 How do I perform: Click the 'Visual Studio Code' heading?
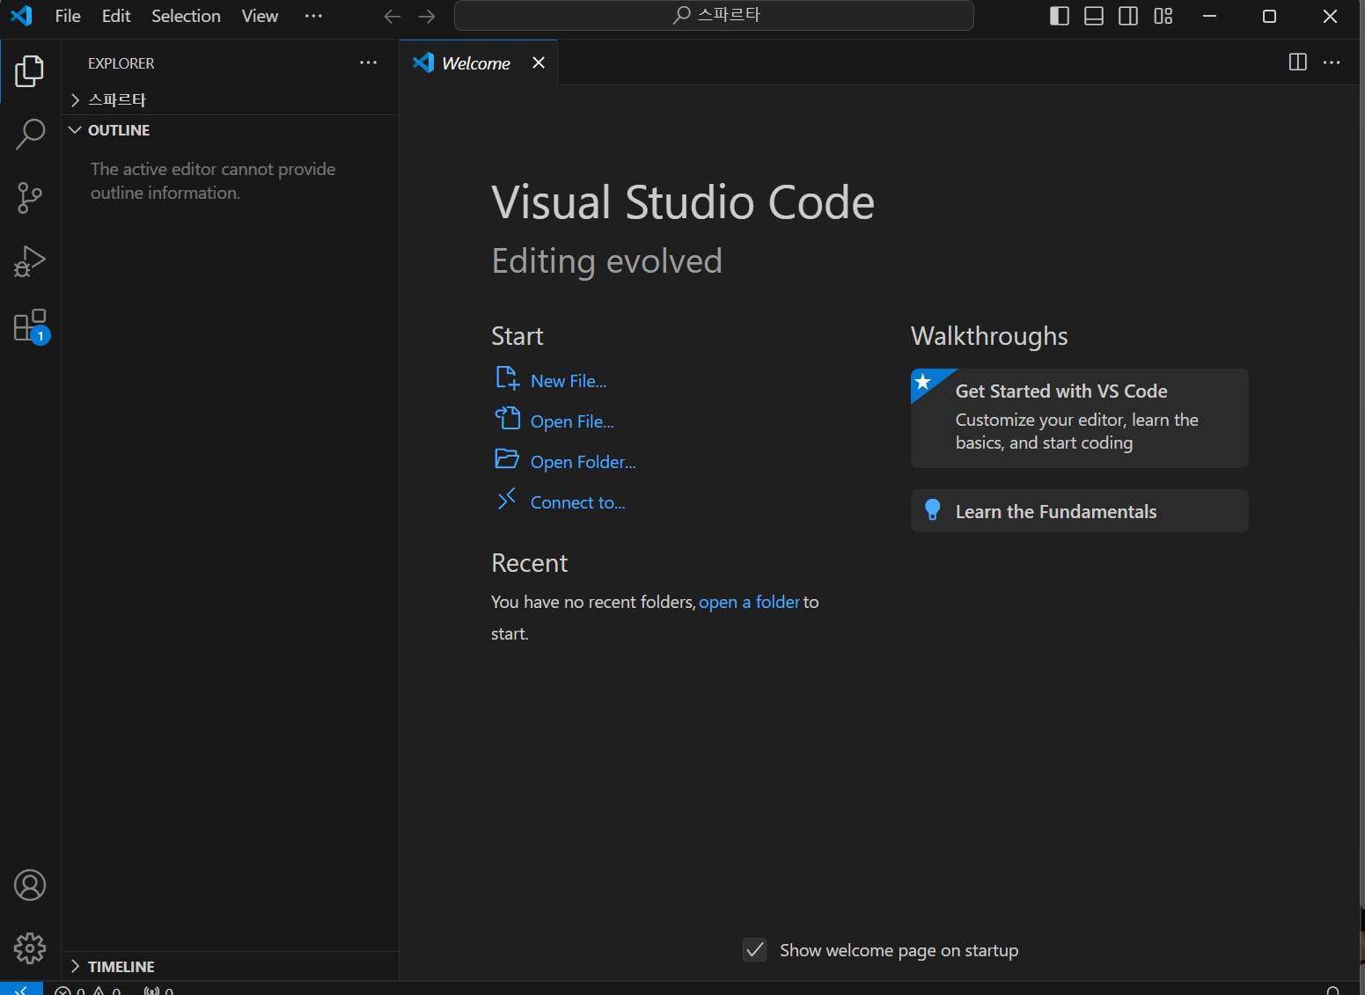[683, 202]
